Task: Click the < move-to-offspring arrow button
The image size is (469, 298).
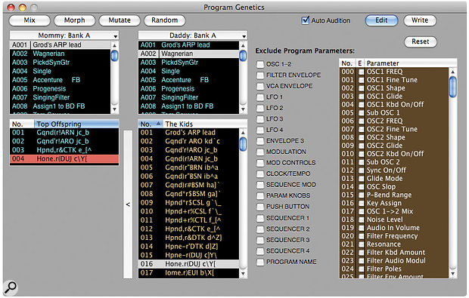Action: point(128,204)
